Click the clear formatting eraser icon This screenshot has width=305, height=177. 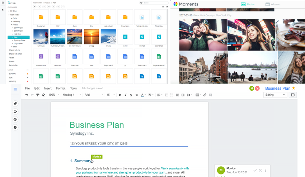43,95
